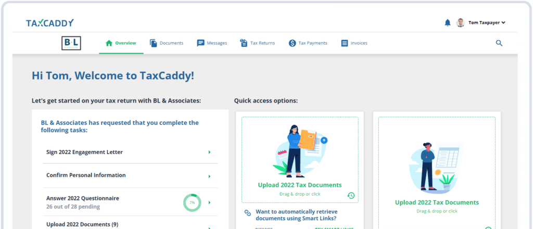
Task: Open the Tax Payments tab
Action: [x=308, y=43]
